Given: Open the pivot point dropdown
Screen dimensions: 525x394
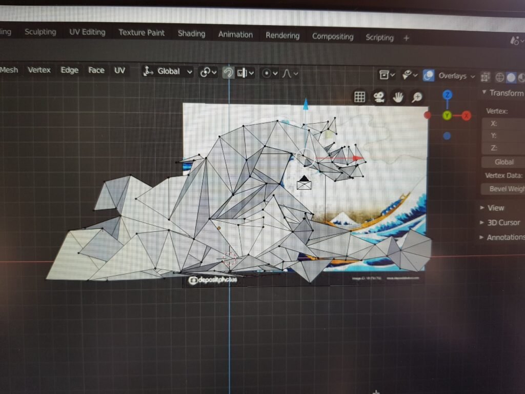Looking at the screenshot, I should 208,72.
